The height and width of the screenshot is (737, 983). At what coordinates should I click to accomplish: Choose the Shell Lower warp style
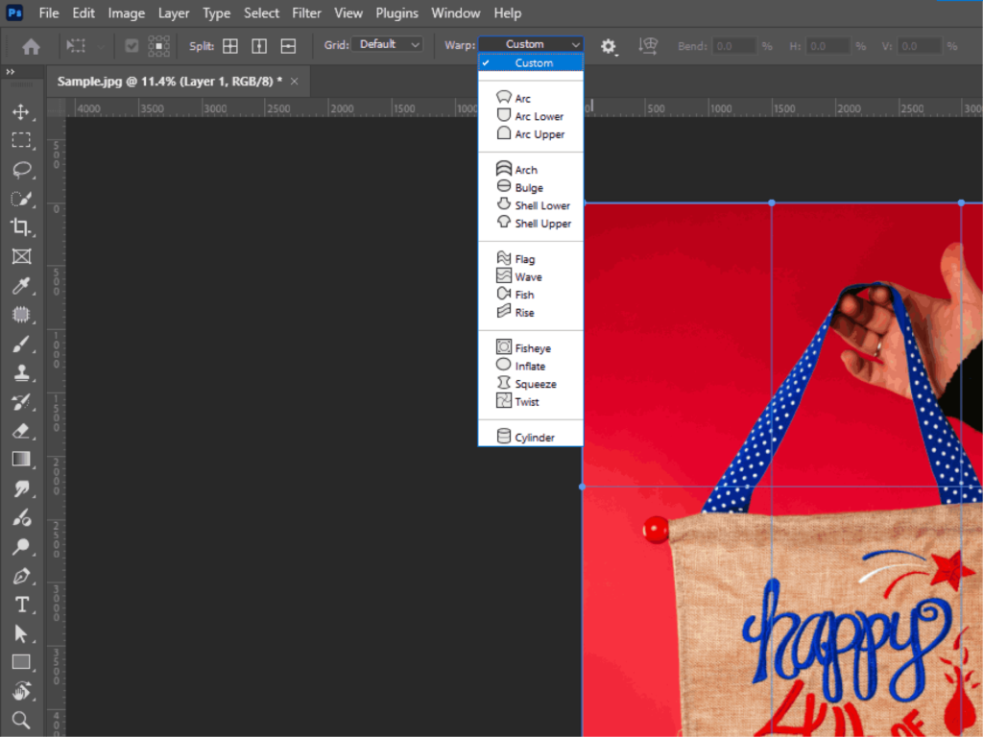click(531, 205)
